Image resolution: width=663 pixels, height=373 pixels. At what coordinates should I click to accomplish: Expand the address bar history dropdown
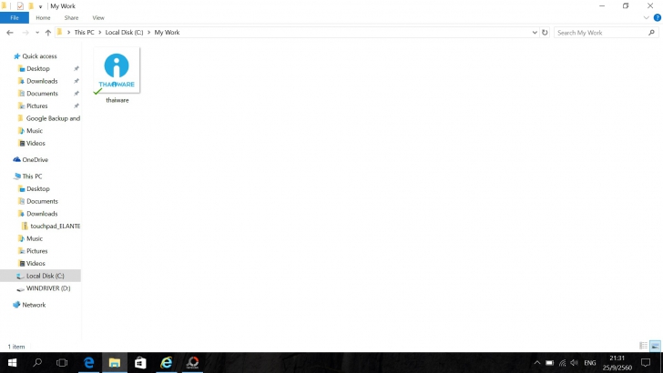pos(535,33)
